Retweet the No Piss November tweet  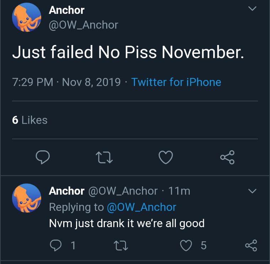[104, 158]
